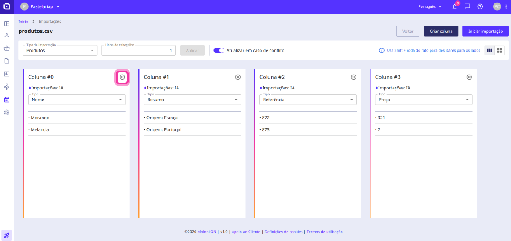Remove Coluna #1 with its X icon
Screen dimensions: 511x241
pos(238,77)
